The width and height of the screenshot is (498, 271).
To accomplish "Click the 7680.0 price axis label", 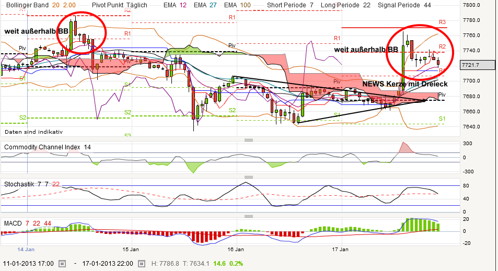I will click(x=471, y=96).
